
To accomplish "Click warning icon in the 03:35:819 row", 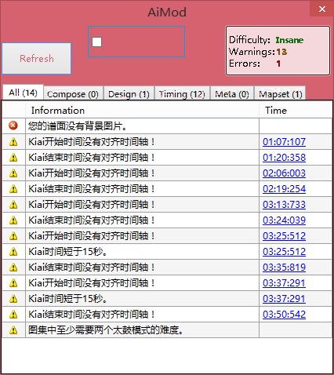I will (13, 268).
